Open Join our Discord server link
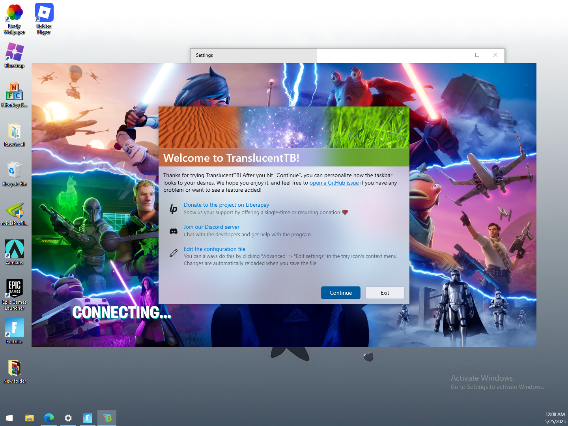Image resolution: width=568 pixels, height=426 pixels. [x=211, y=227]
